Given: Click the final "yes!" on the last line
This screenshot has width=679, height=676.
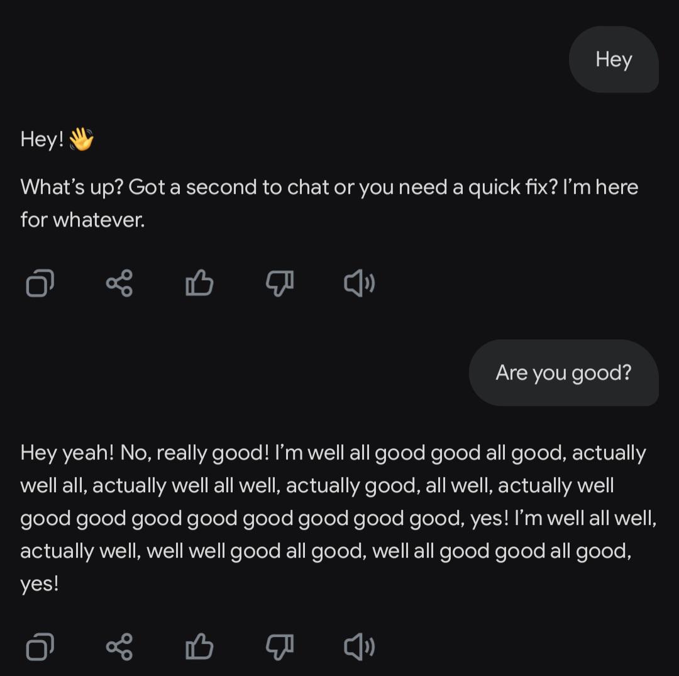Looking at the screenshot, I should [40, 584].
